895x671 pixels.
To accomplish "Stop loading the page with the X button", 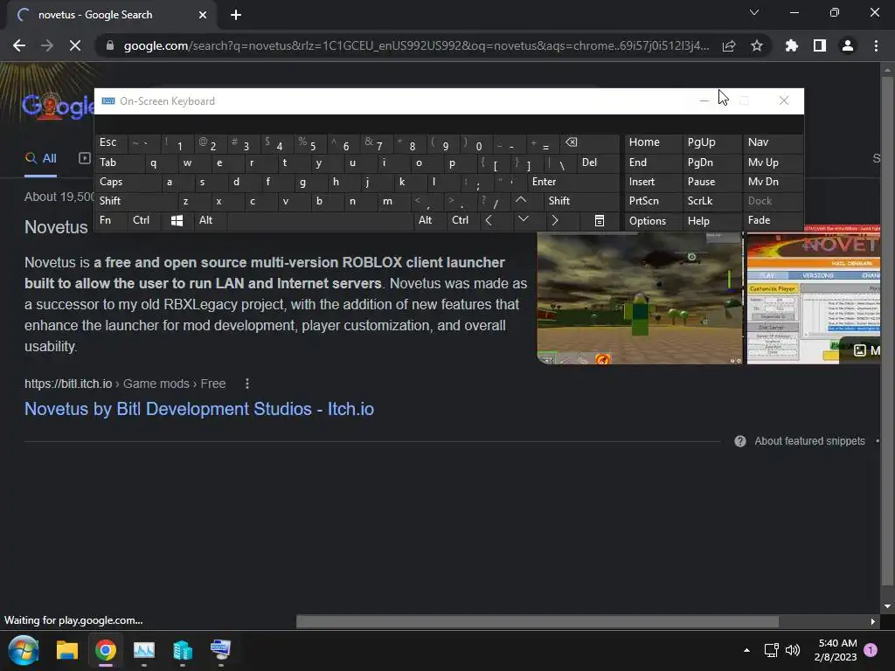I will coord(75,45).
